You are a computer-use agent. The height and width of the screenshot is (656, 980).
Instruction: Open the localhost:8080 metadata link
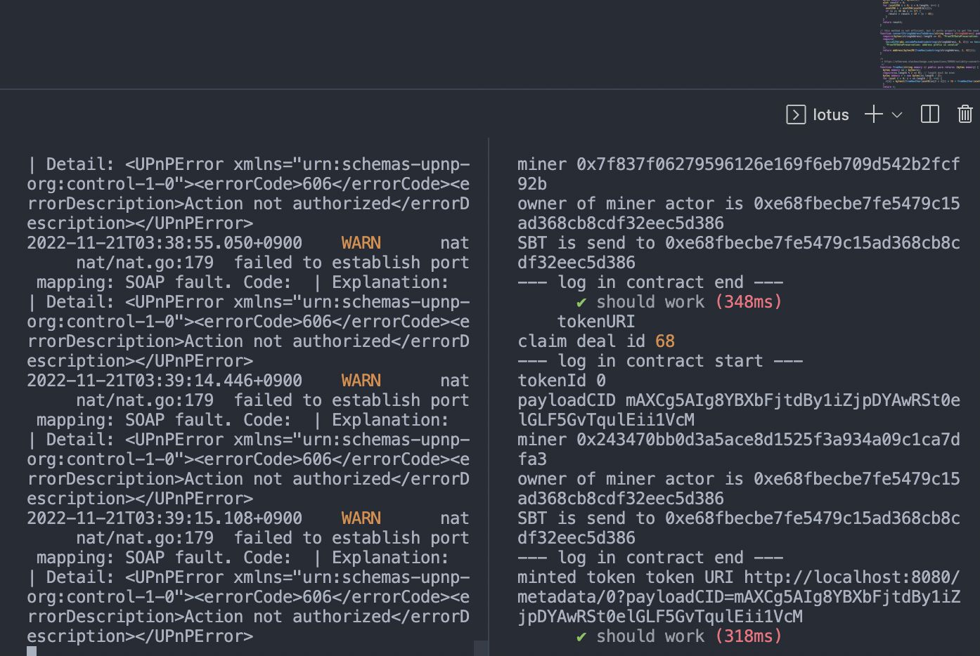(738, 597)
